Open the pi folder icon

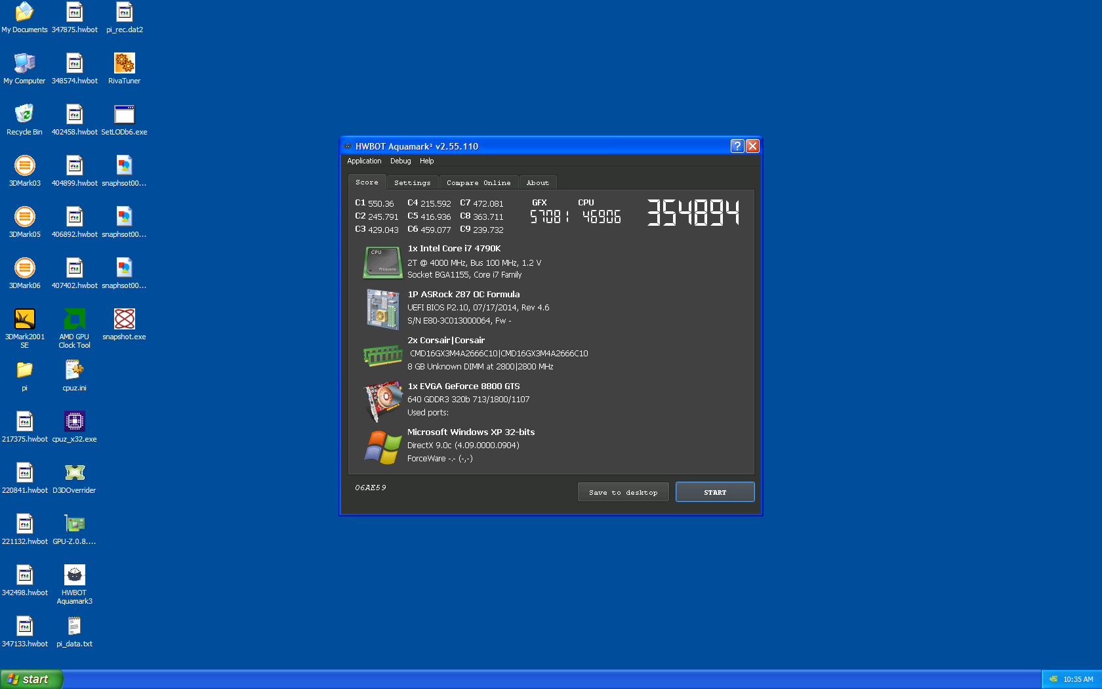[24, 375]
